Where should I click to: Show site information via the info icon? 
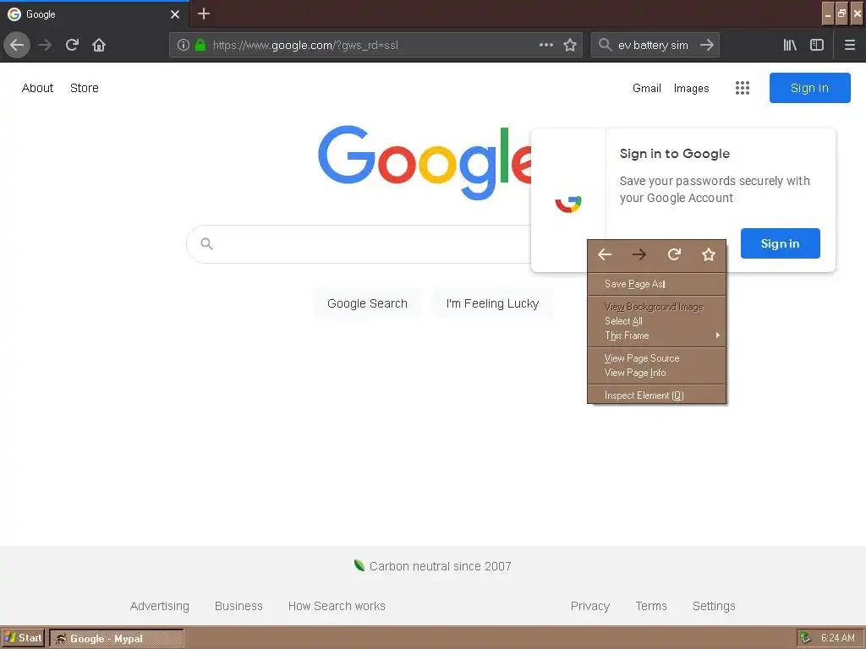tap(184, 45)
